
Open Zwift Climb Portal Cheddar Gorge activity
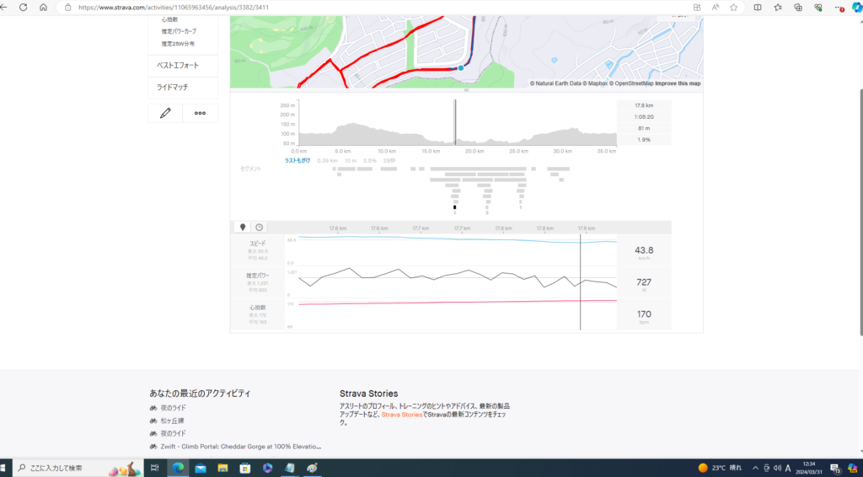(240, 446)
